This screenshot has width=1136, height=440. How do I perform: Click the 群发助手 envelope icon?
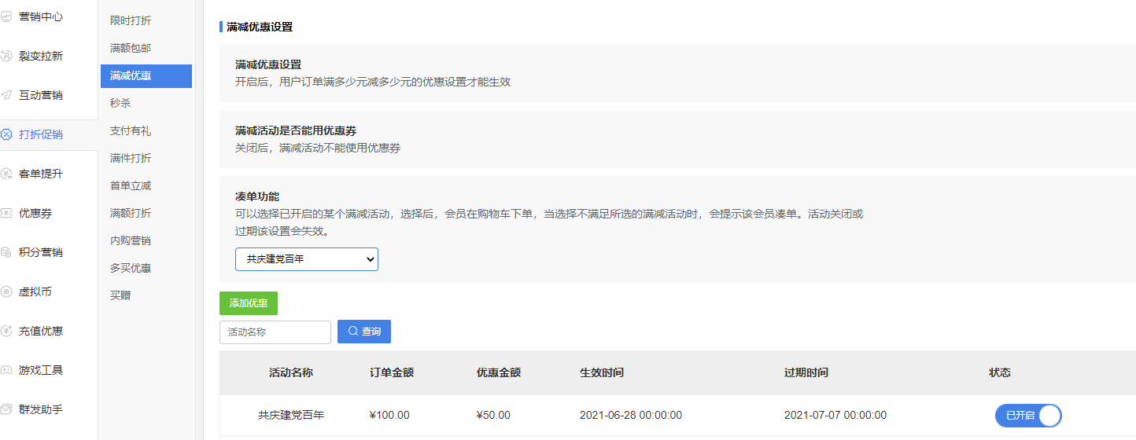(x=6, y=409)
